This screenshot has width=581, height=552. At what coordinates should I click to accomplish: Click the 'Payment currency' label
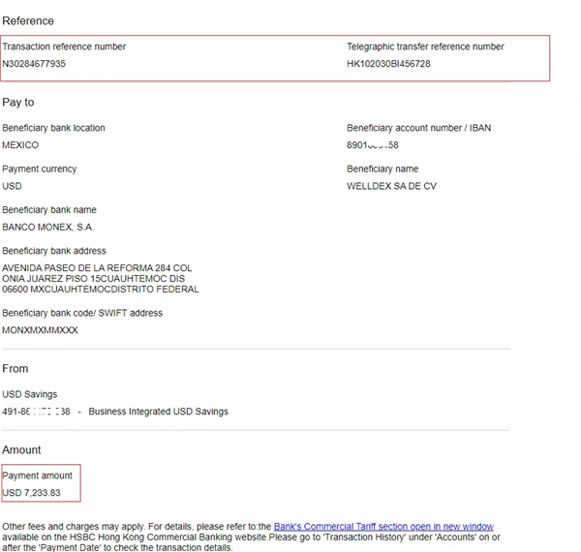click(x=40, y=169)
